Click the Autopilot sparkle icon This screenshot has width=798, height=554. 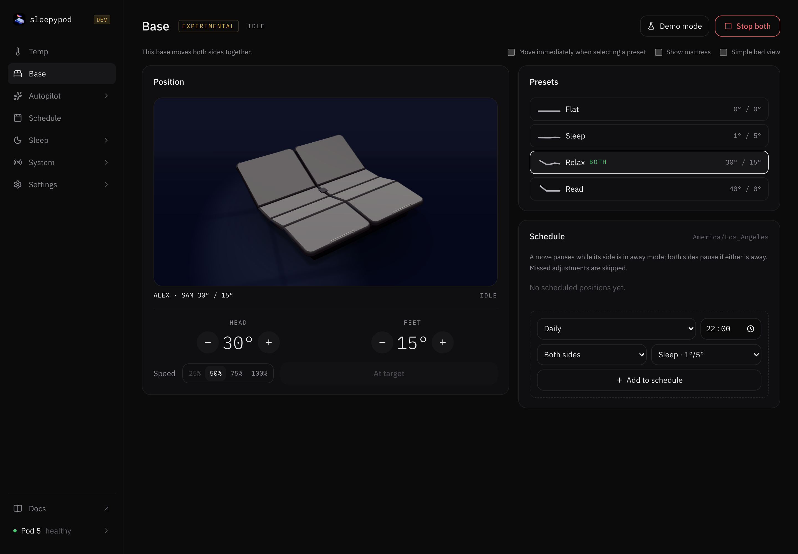[18, 96]
